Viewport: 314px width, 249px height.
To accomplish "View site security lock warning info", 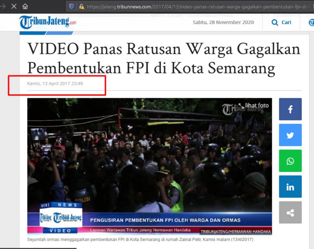I will (x=81, y=7).
